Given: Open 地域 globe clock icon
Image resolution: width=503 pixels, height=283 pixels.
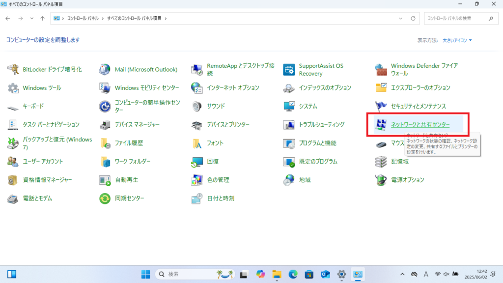Looking at the screenshot, I should coord(289,180).
